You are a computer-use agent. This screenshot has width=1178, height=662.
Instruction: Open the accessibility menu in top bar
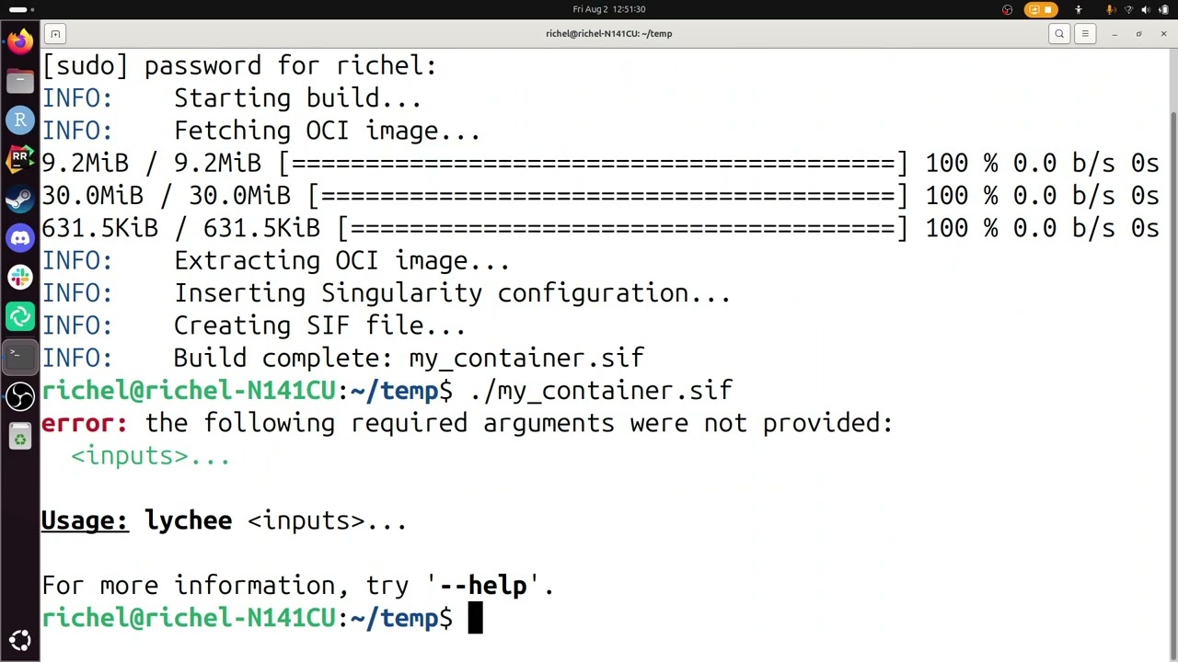pyautogui.click(x=1079, y=10)
